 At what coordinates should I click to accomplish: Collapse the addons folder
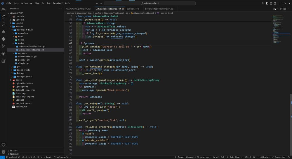click(x=35, y=27)
